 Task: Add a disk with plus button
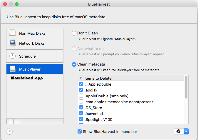10,121
